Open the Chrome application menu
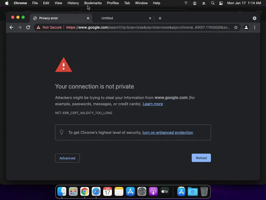 pyautogui.click(x=20, y=3)
